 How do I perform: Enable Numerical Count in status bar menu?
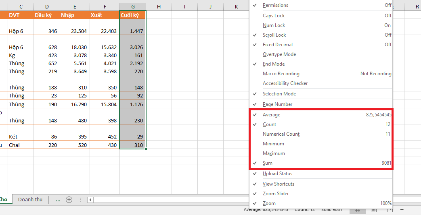click(x=281, y=134)
